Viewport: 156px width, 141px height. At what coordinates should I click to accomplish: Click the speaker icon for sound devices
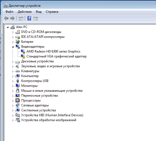click(17, 66)
